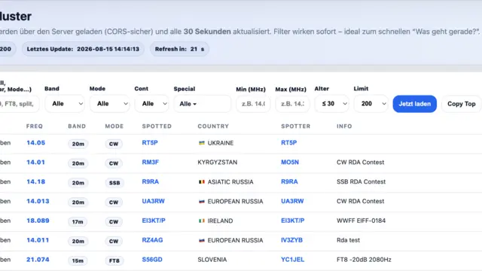Open spotted callsign RT5P link

point(150,142)
